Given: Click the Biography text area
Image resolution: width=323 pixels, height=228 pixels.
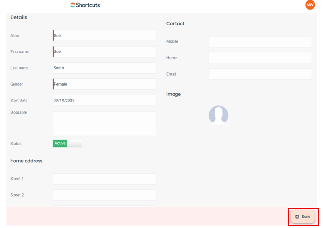Looking at the screenshot, I should 105,123.
